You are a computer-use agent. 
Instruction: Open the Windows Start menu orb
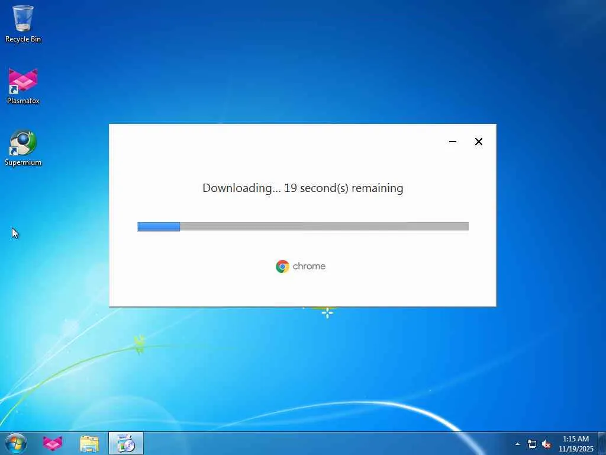click(16, 443)
